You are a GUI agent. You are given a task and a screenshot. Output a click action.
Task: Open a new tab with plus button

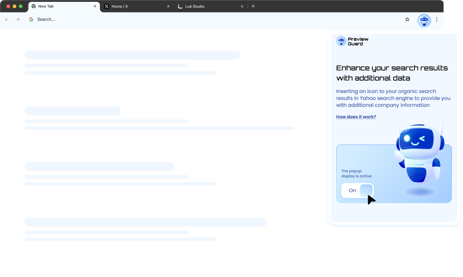(x=253, y=6)
